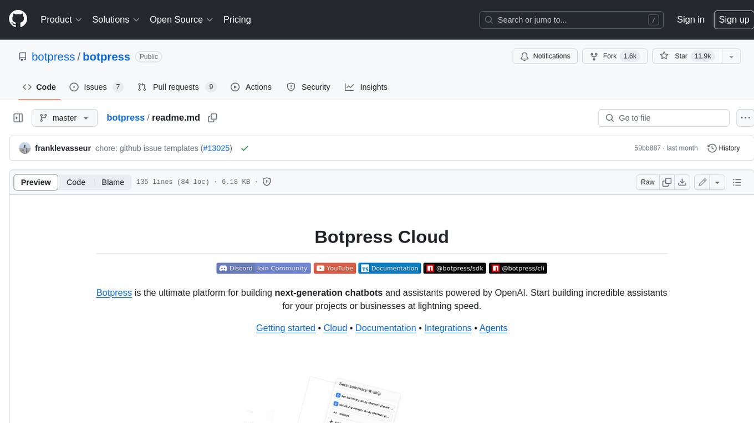Switch to the Code view toggle
Screen dimensions: 754x423
point(76,182)
